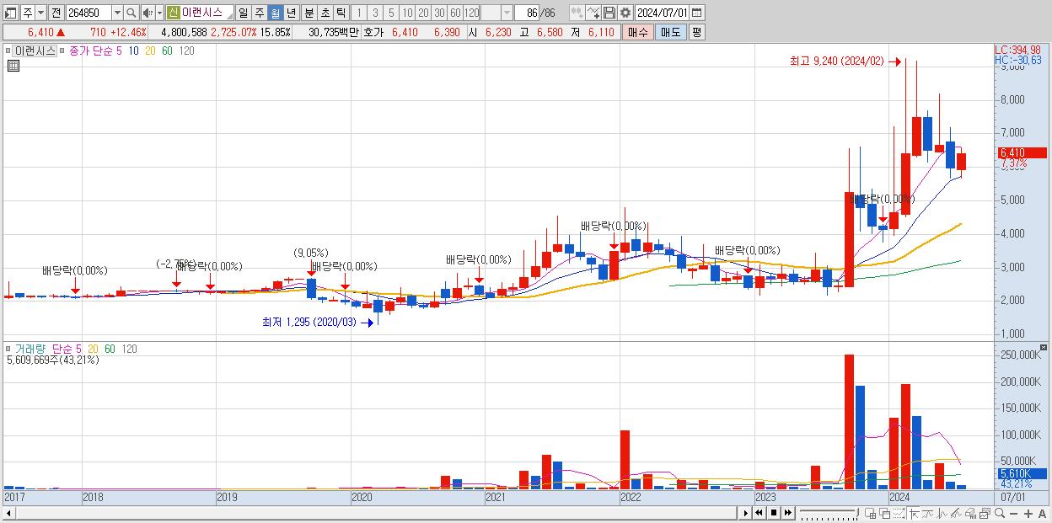Click the chart capture window icon
Screen dimensions: 1052x523
point(985,513)
